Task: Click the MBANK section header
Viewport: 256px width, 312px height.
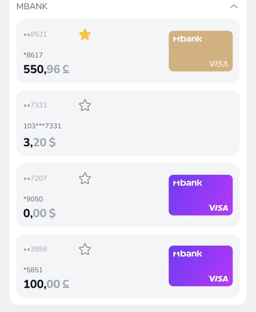Action: pyautogui.click(x=32, y=6)
